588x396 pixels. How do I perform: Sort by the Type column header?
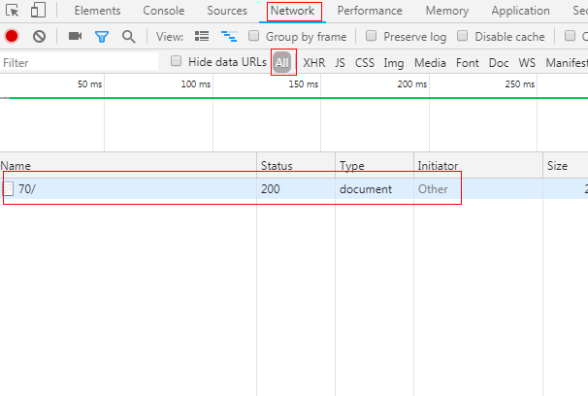coord(375,165)
